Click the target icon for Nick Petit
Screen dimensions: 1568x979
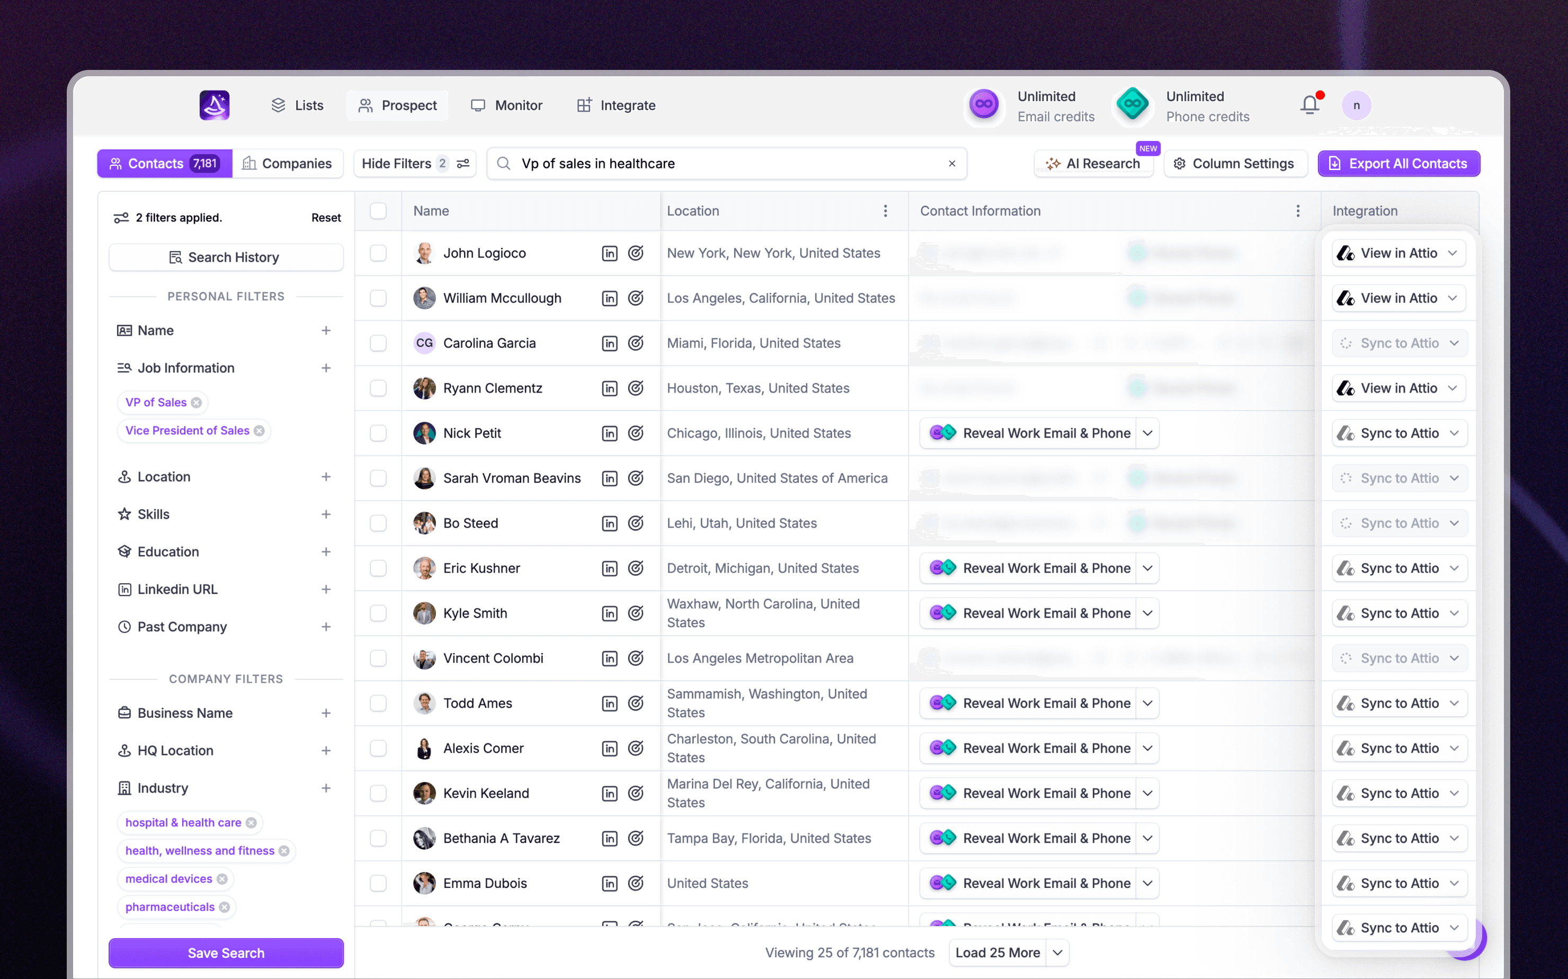click(636, 433)
